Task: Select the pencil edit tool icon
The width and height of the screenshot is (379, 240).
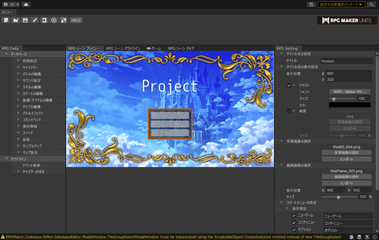Action: pyautogui.click(x=35, y=20)
